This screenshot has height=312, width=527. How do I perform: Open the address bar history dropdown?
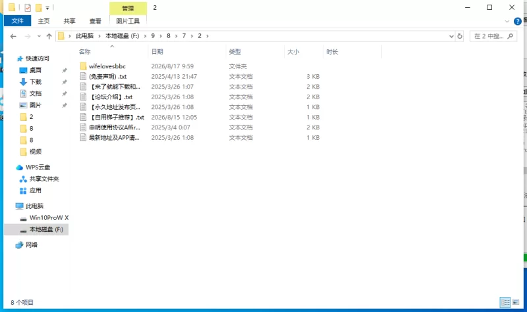coord(451,36)
